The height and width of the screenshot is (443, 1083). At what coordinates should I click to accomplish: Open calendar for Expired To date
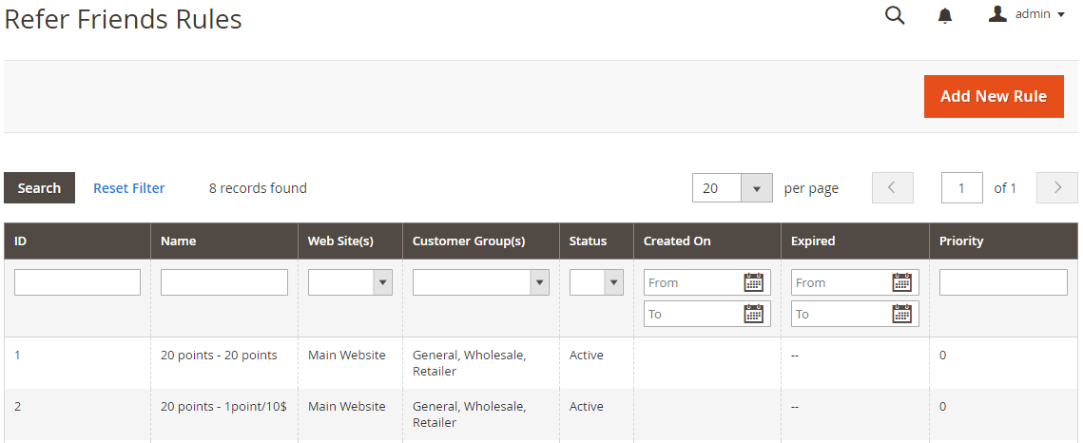[902, 314]
